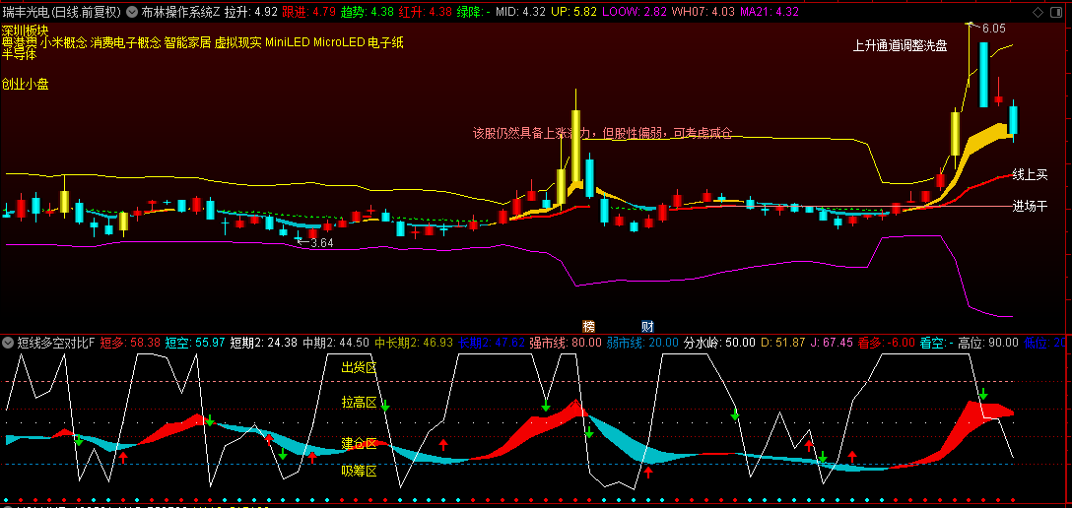Select the 长期2: 47.62 value
1072x508 pixels.
pyautogui.click(x=492, y=343)
